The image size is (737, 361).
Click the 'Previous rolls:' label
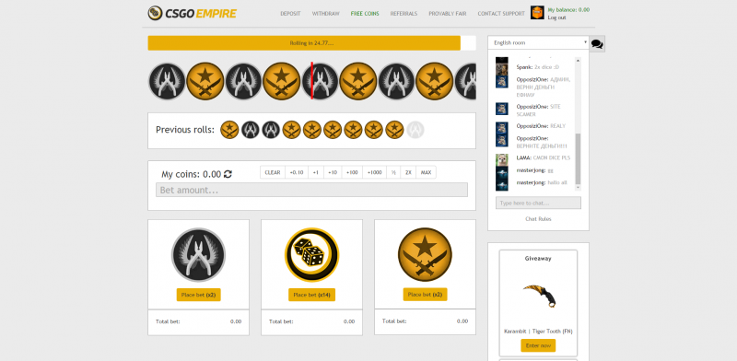pos(185,130)
